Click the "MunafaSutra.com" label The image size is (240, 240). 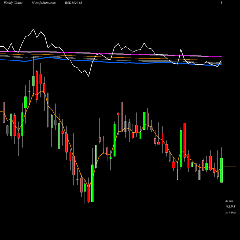[44, 3]
